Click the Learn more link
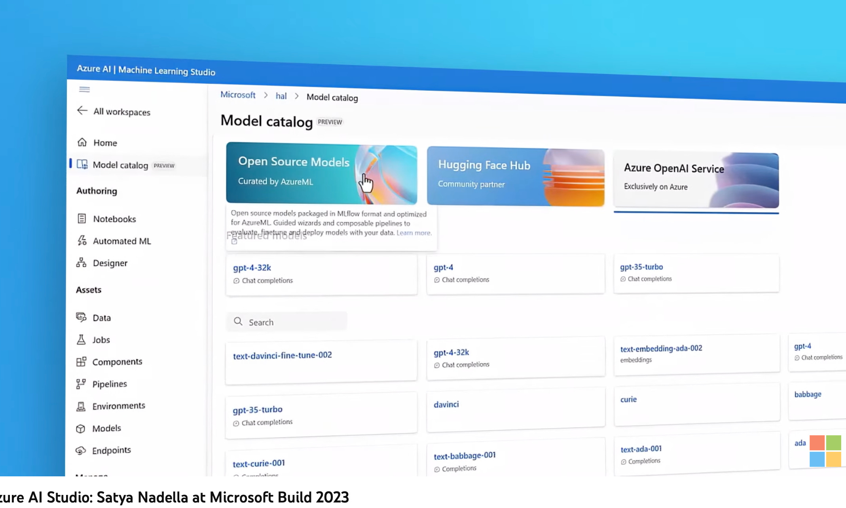This screenshot has height=508, width=846. tap(414, 233)
